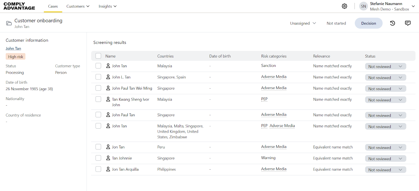
Task: Expand the Unassigned assignee dropdown
Action: [x=303, y=23]
